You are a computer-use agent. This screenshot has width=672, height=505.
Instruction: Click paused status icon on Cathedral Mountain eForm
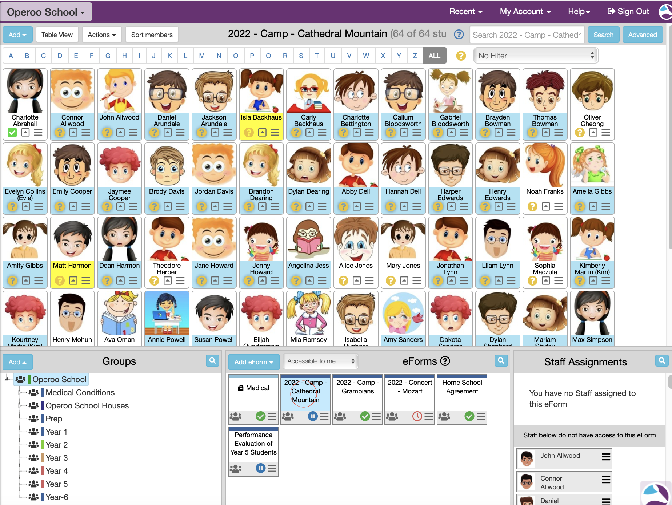(312, 416)
